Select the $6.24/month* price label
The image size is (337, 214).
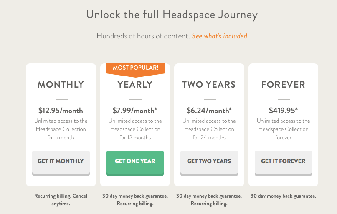tap(209, 111)
